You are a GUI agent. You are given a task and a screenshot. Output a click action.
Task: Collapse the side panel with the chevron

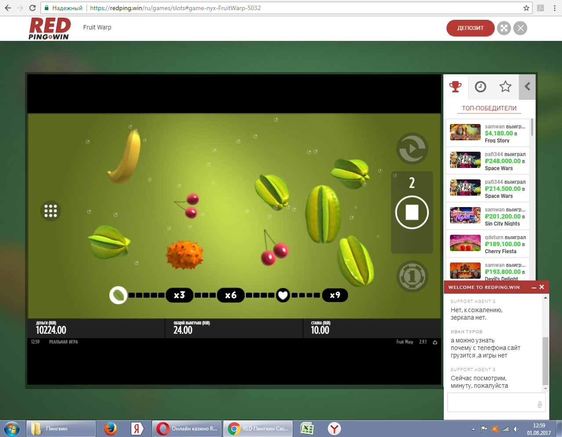(x=527, y=87)
